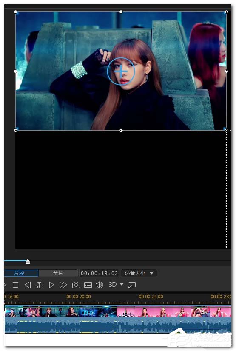Click the fast forward icon
This screenshot has height=351, width=236.
coord(63,285)
